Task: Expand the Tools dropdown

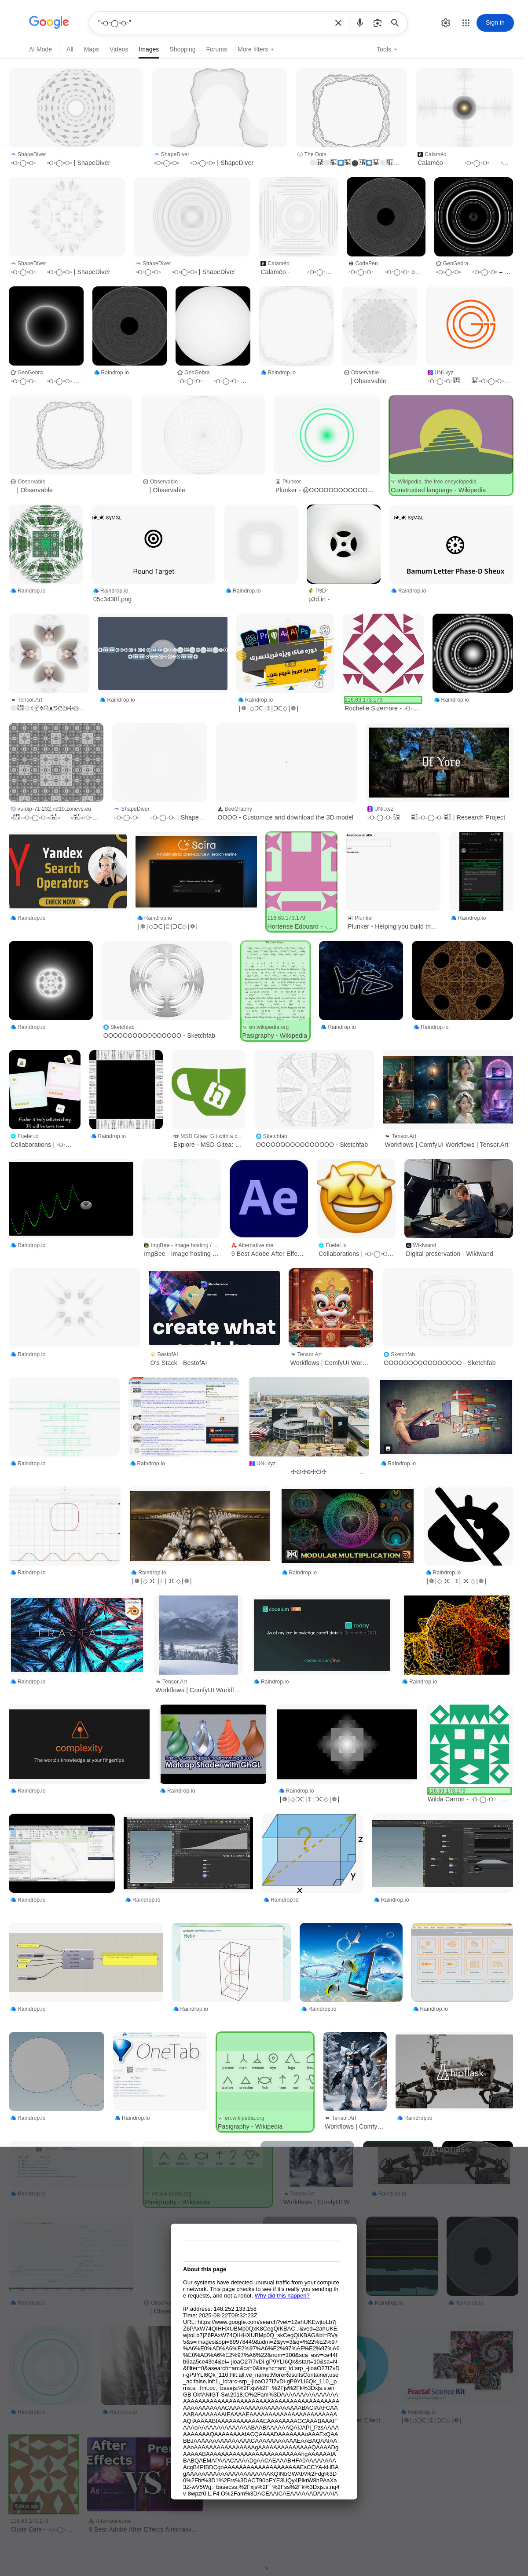Action: pos(387,49)
